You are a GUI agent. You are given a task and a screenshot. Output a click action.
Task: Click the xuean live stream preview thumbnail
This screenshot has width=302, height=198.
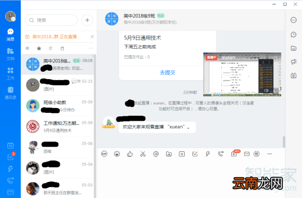(x=242, y=74)
